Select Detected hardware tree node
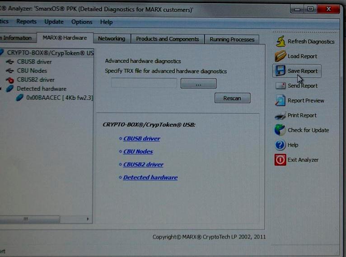Screen dimensions: 346x257 pos(42,89)
